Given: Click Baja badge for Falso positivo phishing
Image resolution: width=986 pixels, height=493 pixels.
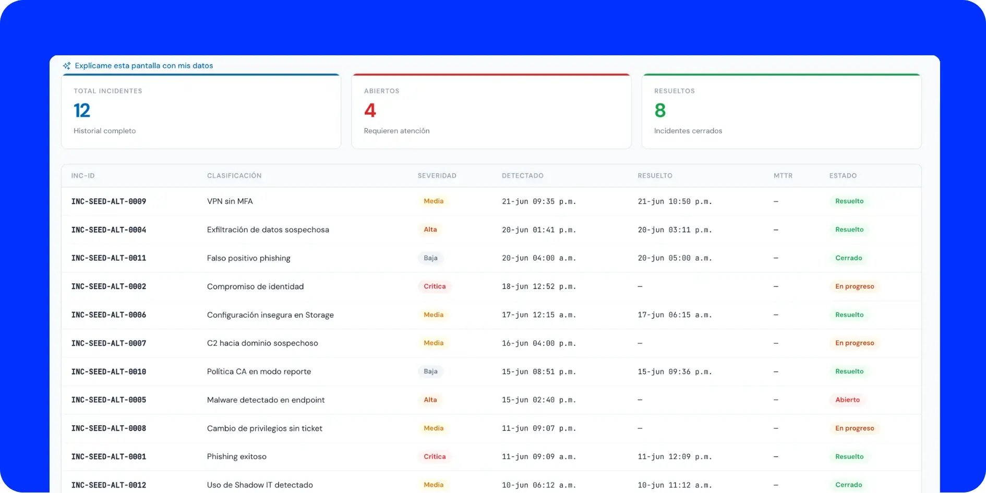Looking at the screenshot, I should click(430, 258).
